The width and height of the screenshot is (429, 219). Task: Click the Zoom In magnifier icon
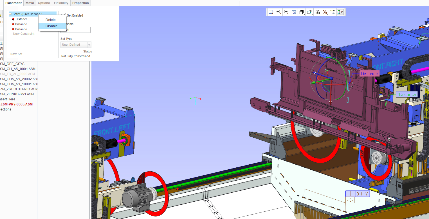pos(279,12)
